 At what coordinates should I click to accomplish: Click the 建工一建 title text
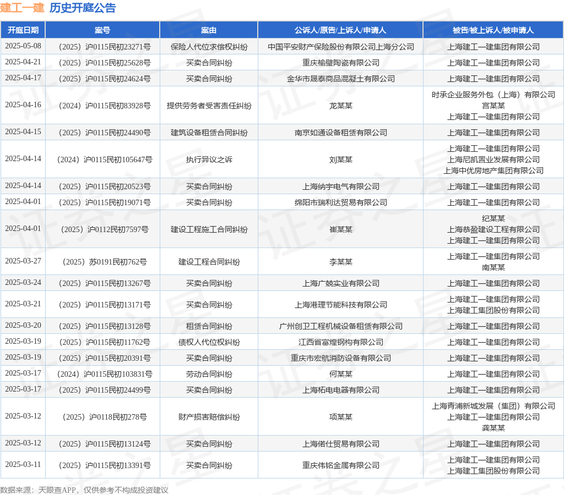(x=22, y=8)
